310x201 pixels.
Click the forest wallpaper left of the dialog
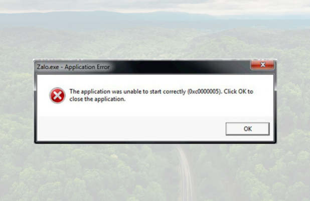(x=17, y=101)
